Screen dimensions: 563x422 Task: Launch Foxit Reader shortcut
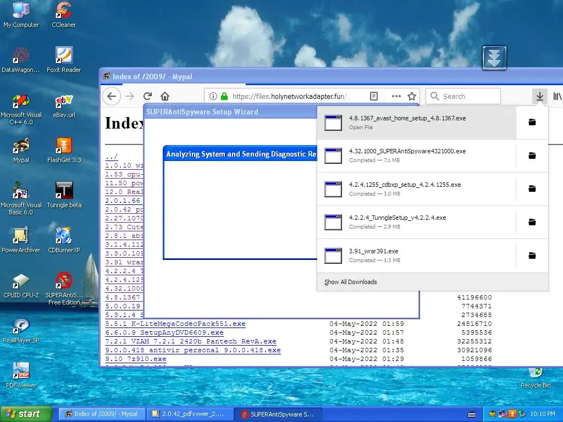click(x=64, y=59)
